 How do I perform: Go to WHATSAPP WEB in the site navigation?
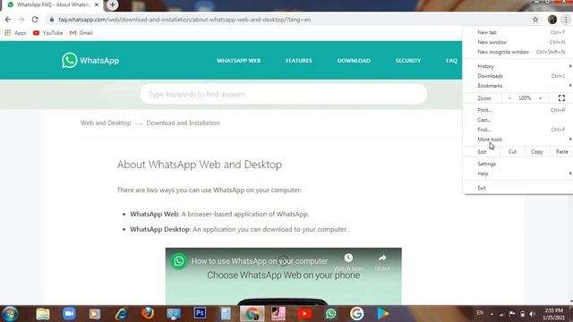point(239,61)
